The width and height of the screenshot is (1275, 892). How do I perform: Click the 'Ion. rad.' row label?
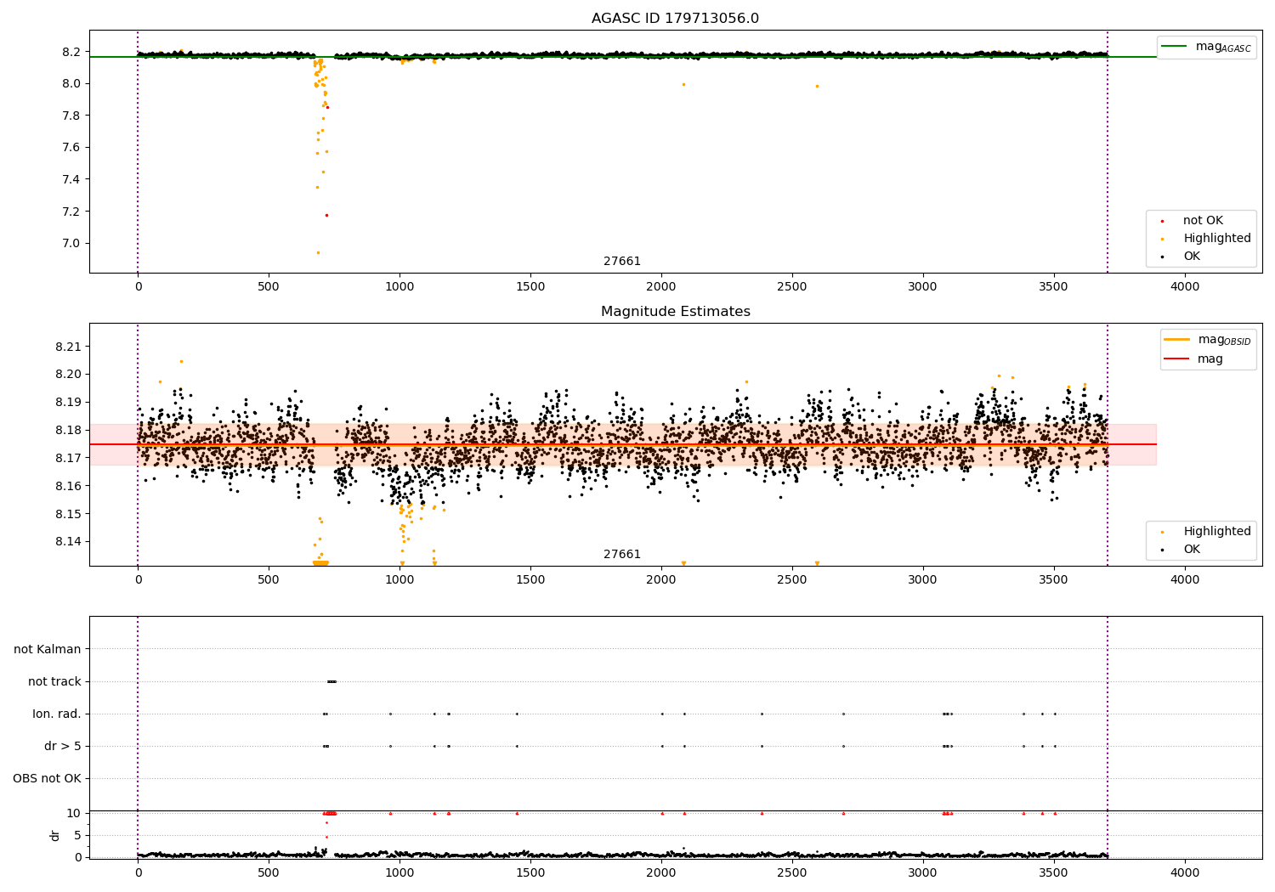coord(57,714)
